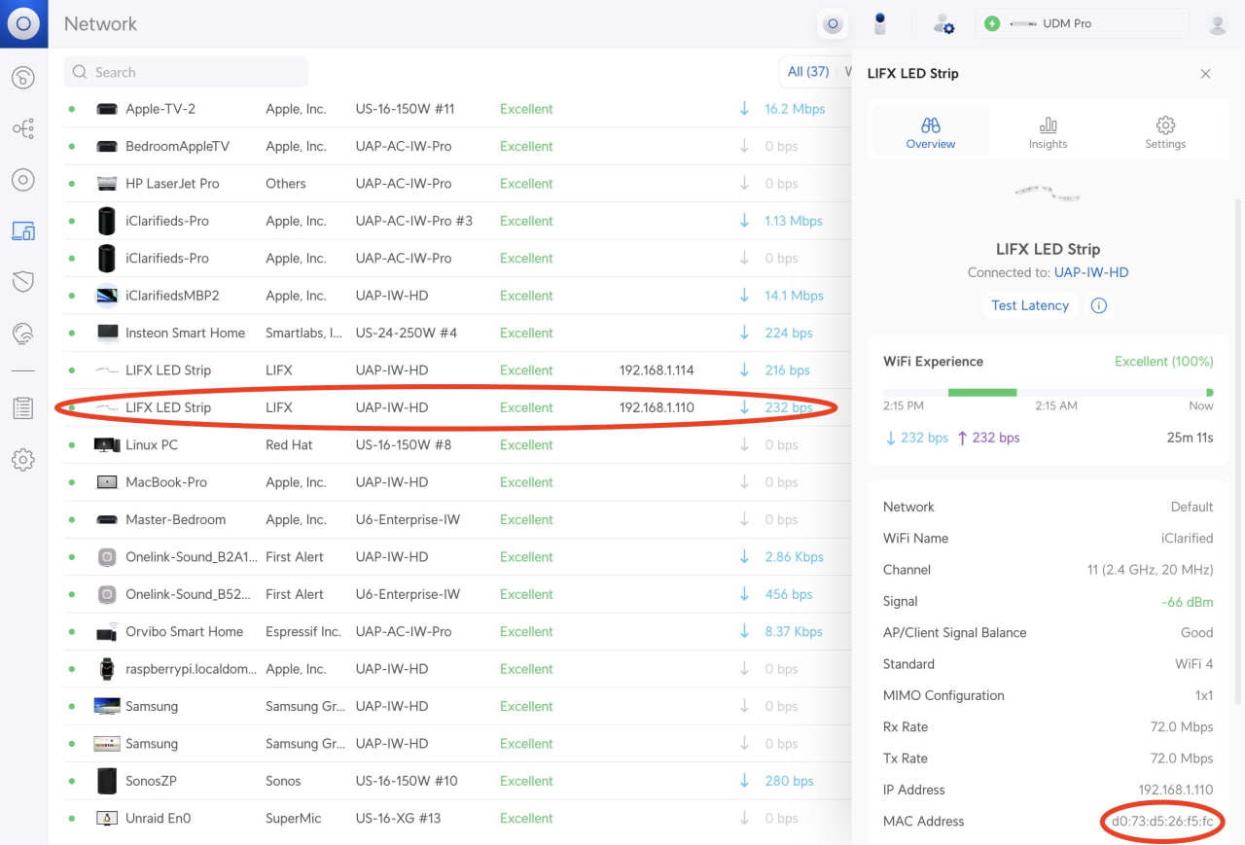Click the Unraid En0 device icon

click(107, 818)
